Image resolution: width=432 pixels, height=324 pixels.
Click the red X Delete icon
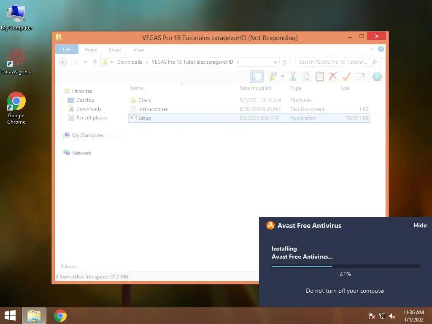pos(333,76)
